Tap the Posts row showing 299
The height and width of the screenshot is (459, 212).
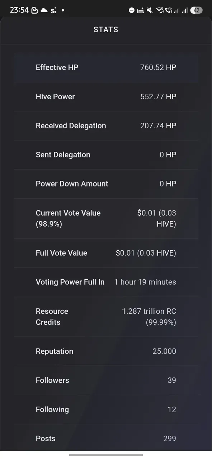coord(106,439)
